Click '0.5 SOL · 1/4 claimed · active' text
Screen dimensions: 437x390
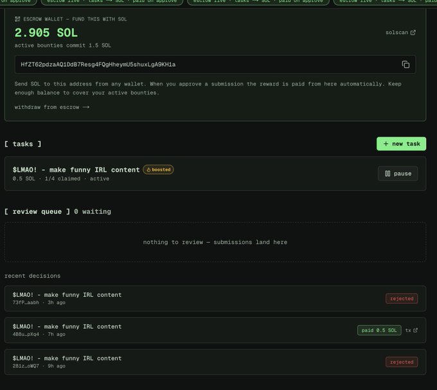pyautogui.click(x=61, y=179)
